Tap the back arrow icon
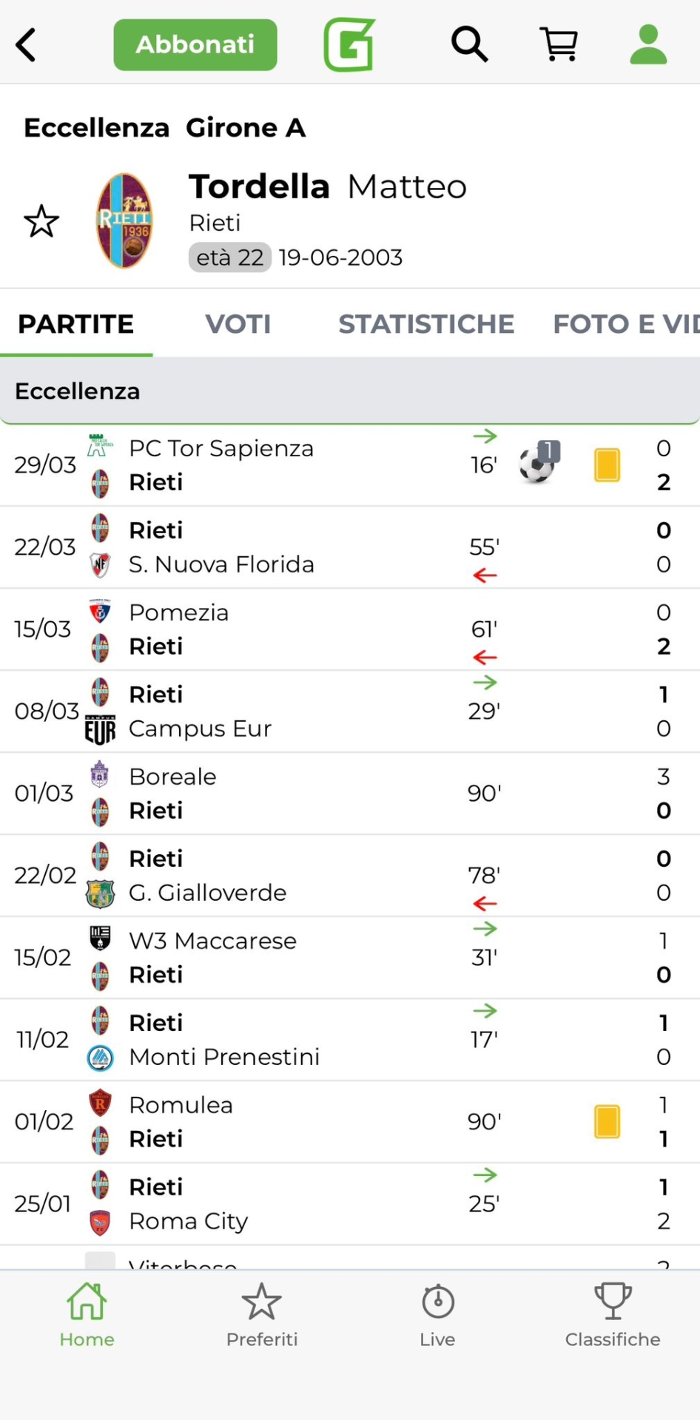 pos(27,45)
